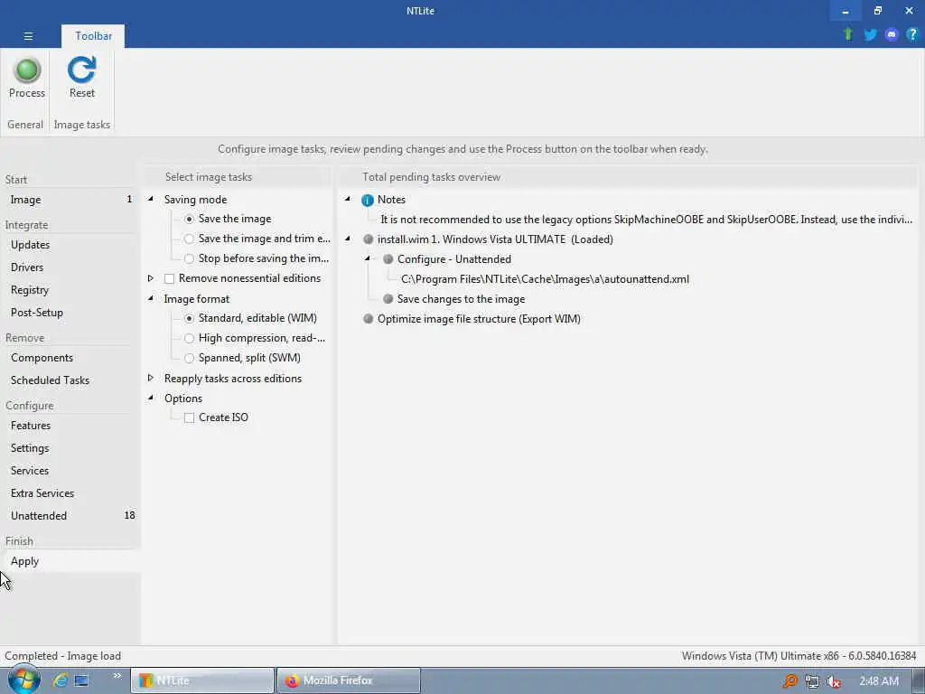Click gray status dot beside install.wim
The image size is (925, 694).
(369, 239)
